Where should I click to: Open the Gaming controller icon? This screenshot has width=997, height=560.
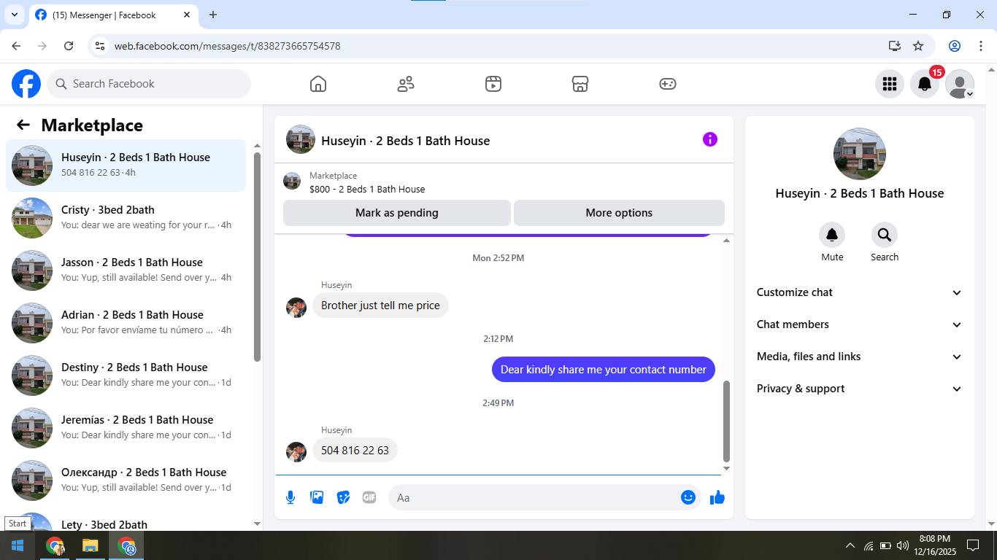pos(668,84)
